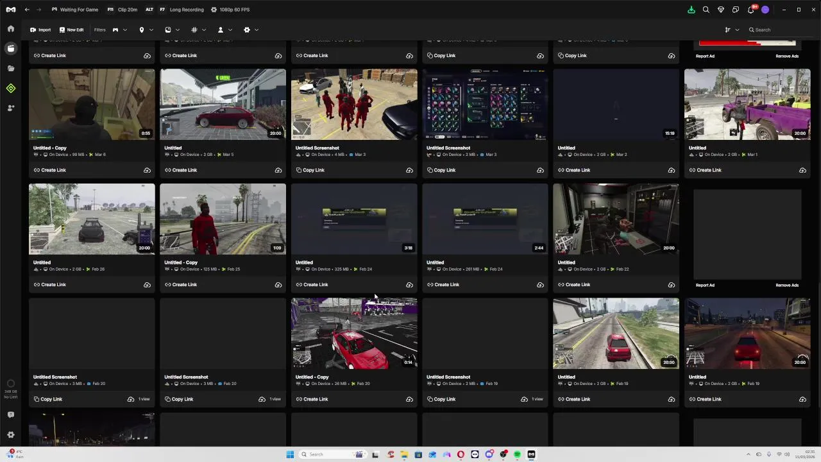
Task: Click the green download update icon
Action: (691, 10)
